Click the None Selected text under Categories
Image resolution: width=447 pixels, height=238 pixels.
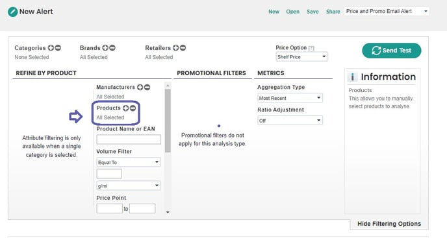pyautogui.click(x=32, y=57)
